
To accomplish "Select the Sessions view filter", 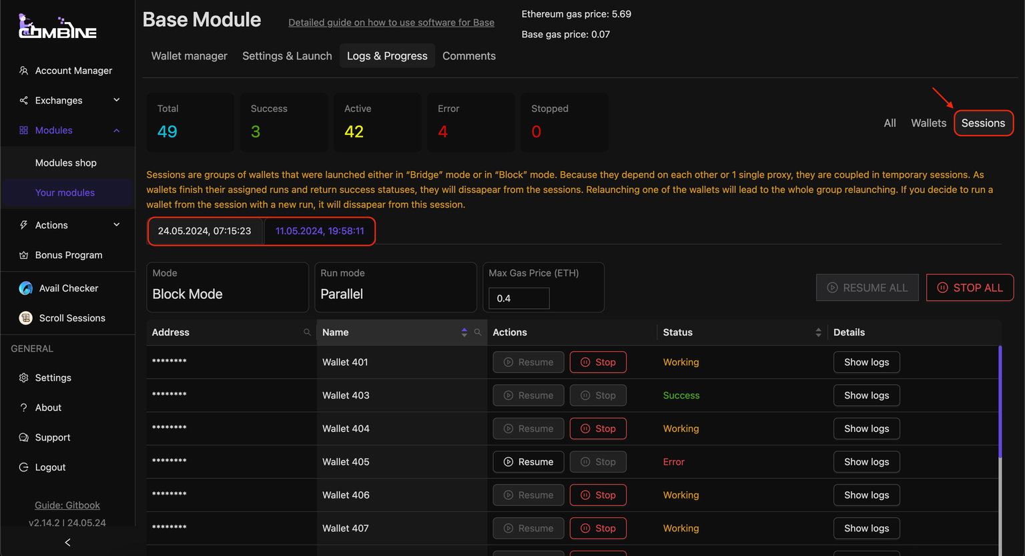I will (x=982, y=123).
